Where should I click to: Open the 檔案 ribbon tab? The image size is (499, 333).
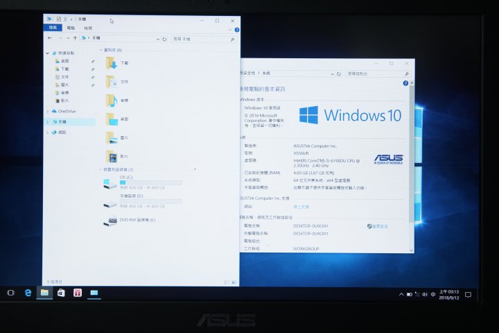click(53, 28)
